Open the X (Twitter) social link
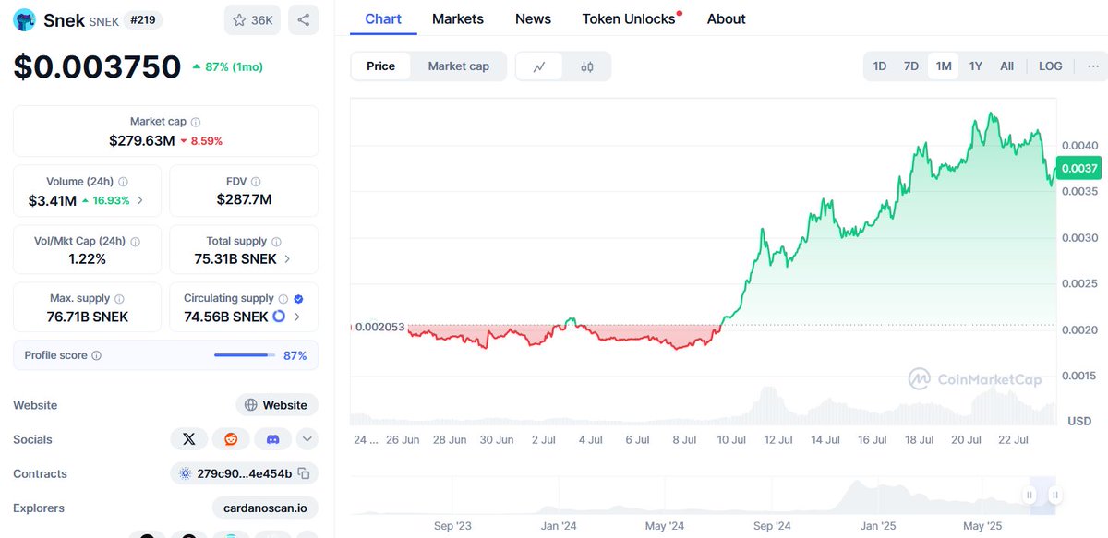 click(x=189, y=439)
